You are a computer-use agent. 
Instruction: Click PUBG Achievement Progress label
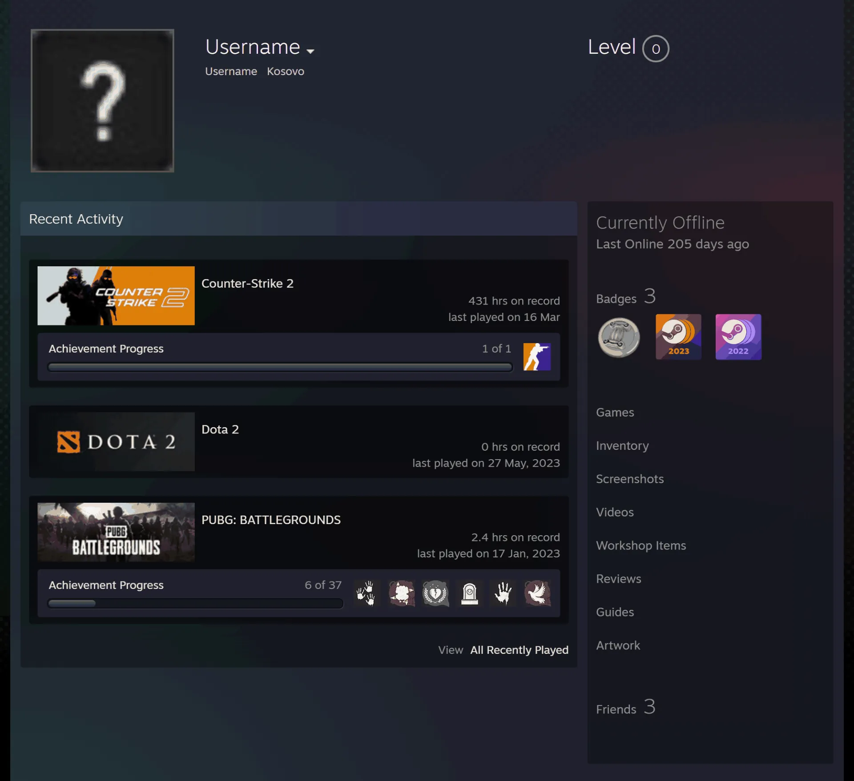click(x=106, y=585)
